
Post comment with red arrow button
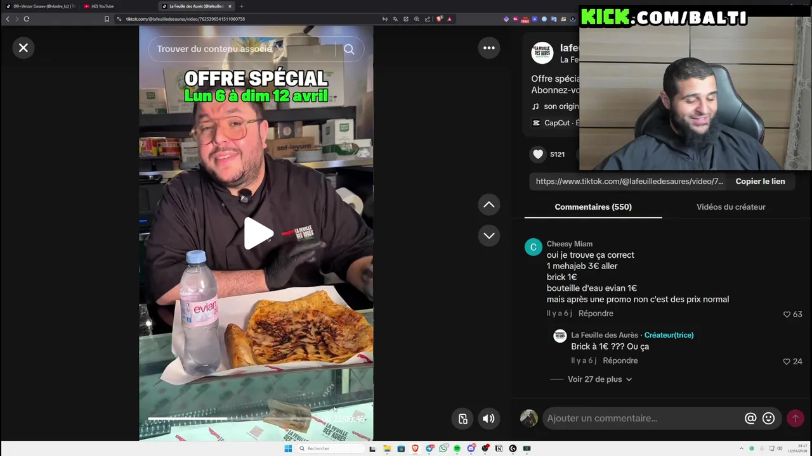pyautogui.click(x=796, y=418)
